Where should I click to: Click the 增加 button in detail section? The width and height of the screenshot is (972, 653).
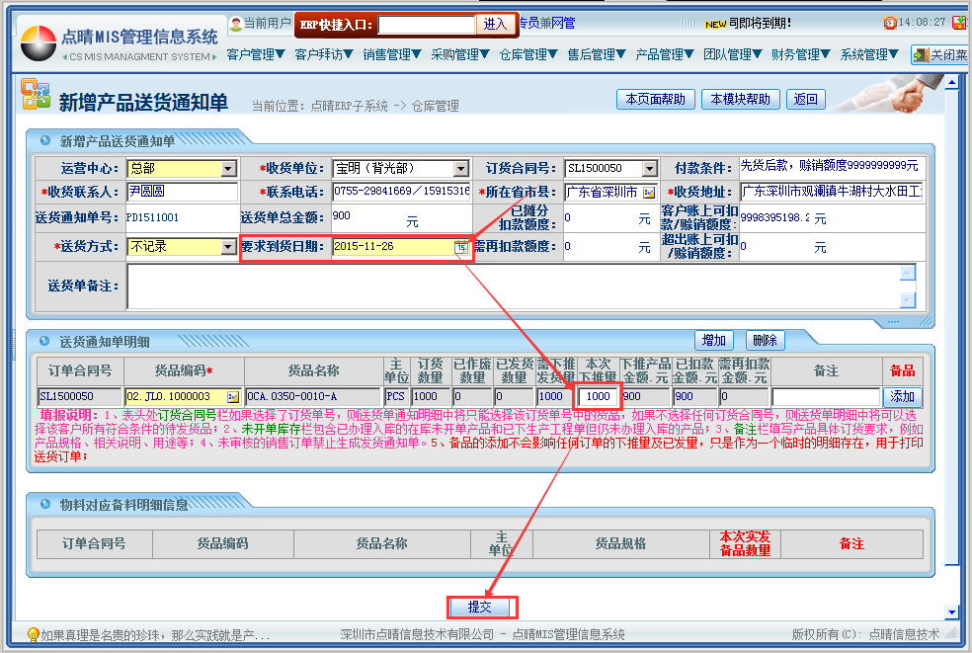pos(713,341)
